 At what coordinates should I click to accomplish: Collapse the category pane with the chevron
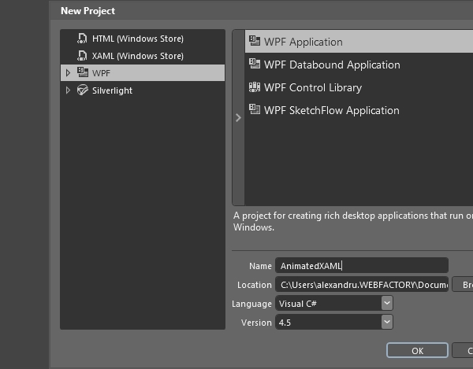coord(238,118)
